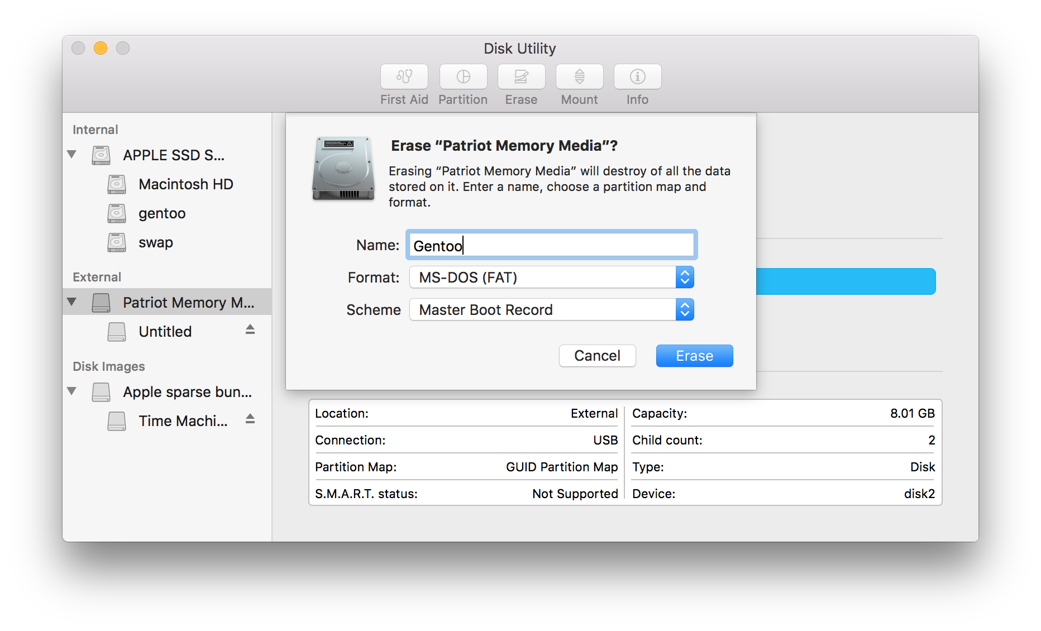Select the Untitled volume label
Viewport: 1041px width, 631px height.
(x=165, y=332)
